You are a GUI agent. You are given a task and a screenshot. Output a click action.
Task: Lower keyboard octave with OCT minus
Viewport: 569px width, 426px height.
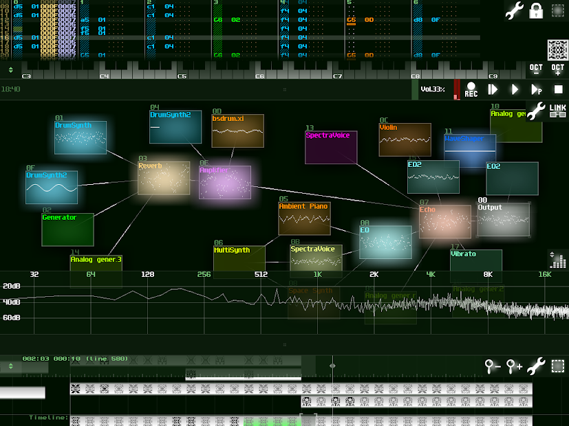(536, 69)
